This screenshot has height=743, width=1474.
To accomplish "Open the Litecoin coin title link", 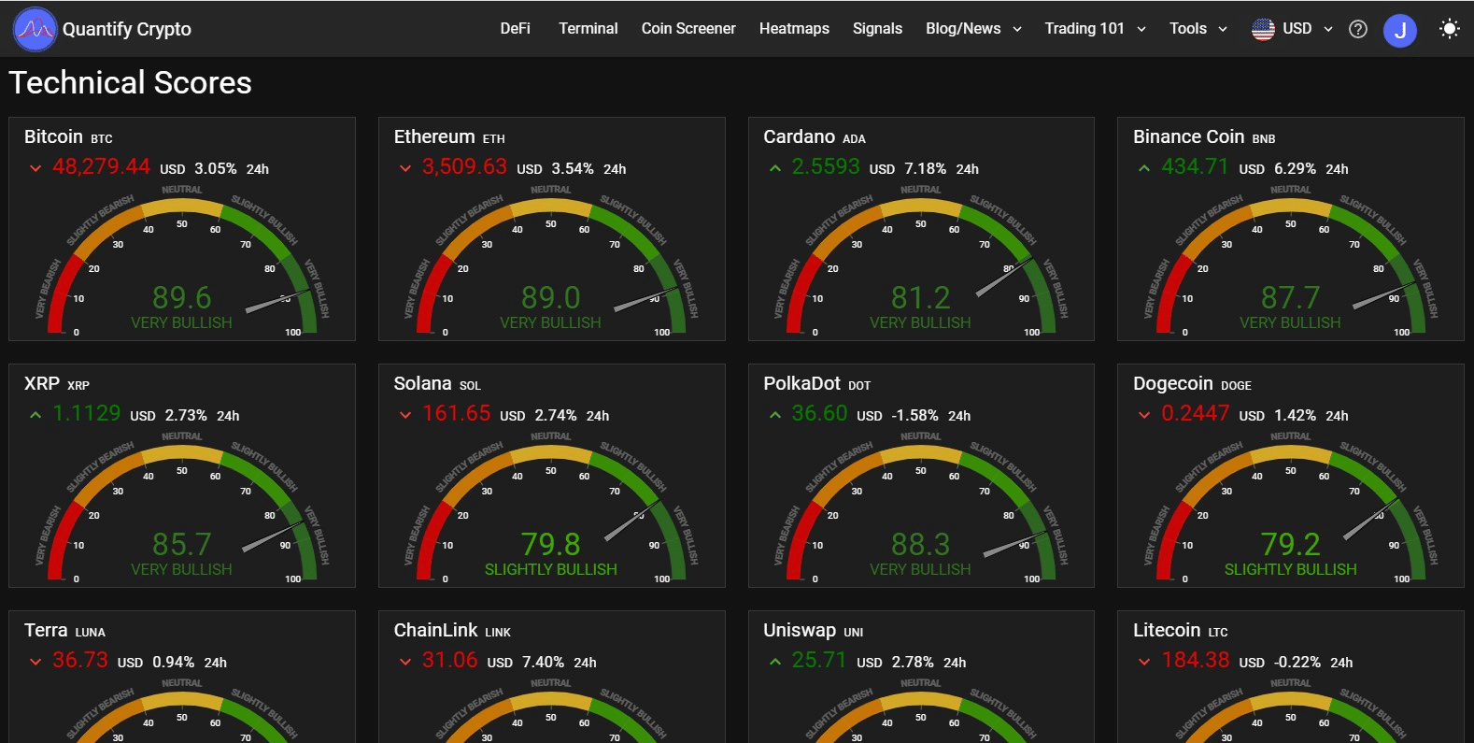I will (x=1181, y=631).
